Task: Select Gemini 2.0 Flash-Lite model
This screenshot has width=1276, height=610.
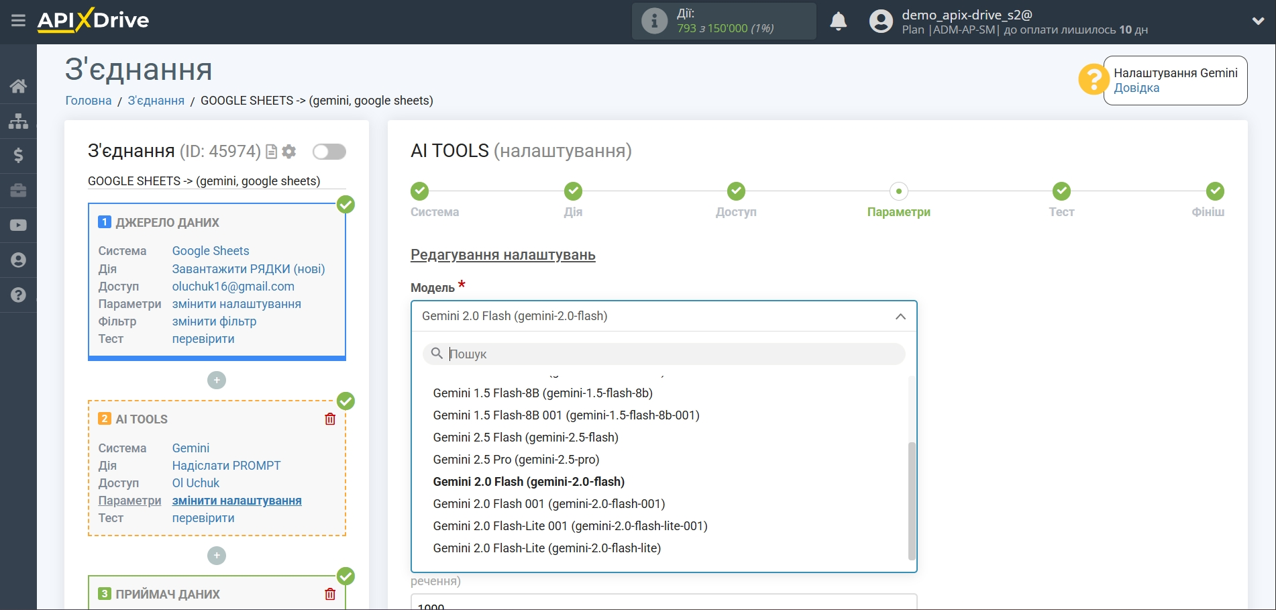Action: tap(547, 548)
